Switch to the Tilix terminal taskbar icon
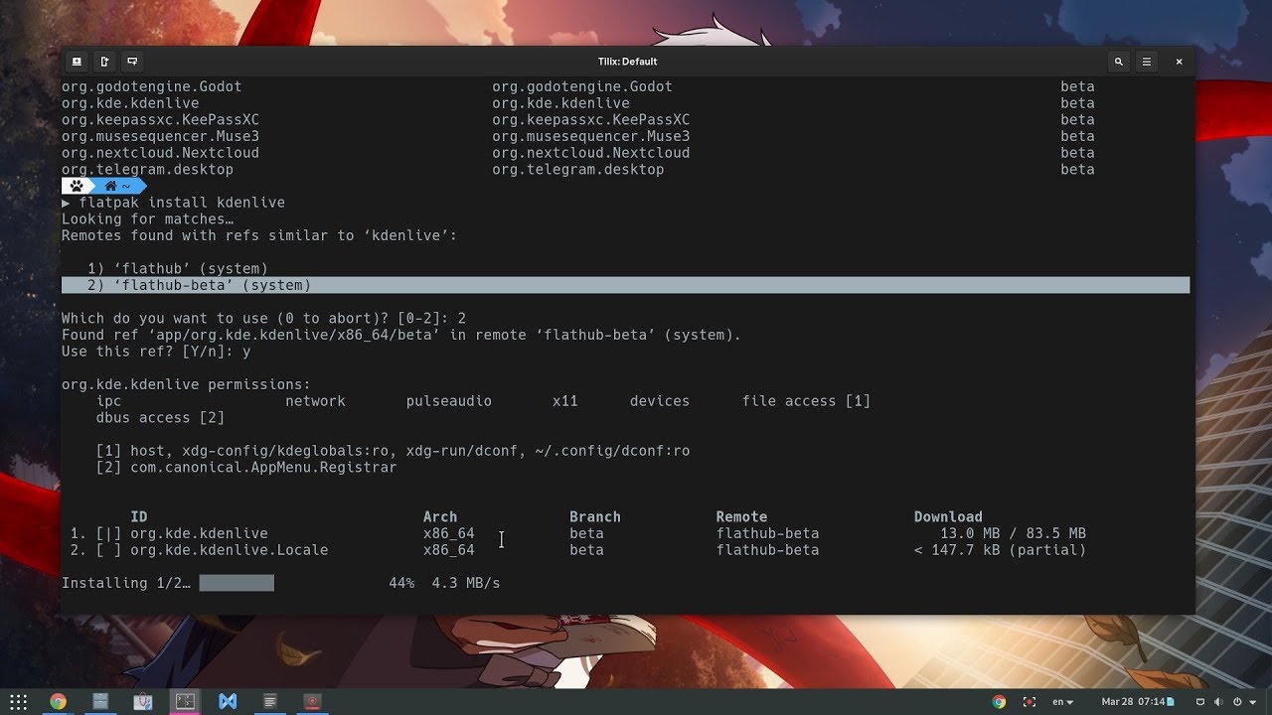Screen dimensions: 1272x715 click(x=185, y=701)
